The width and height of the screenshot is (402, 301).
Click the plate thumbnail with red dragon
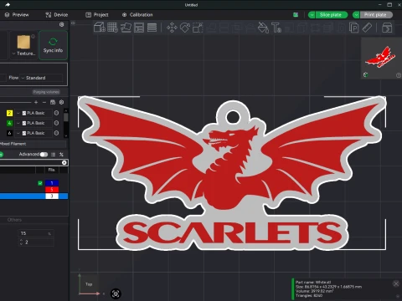pos(381,59)
